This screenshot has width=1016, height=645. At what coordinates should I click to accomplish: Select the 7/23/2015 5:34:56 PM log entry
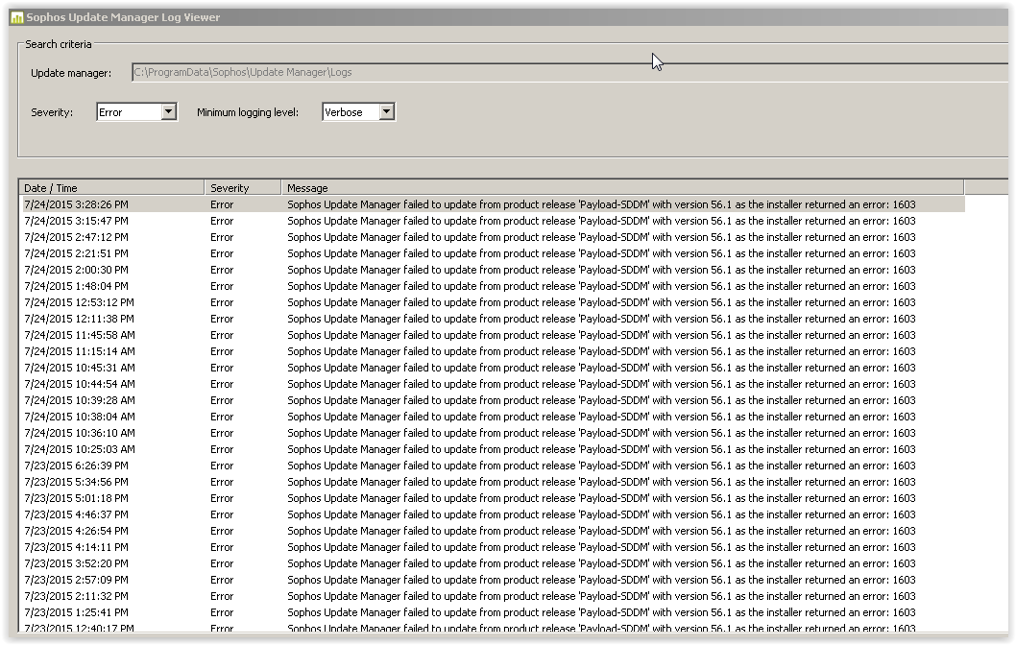pyautogui.click(x=493, y=482)
